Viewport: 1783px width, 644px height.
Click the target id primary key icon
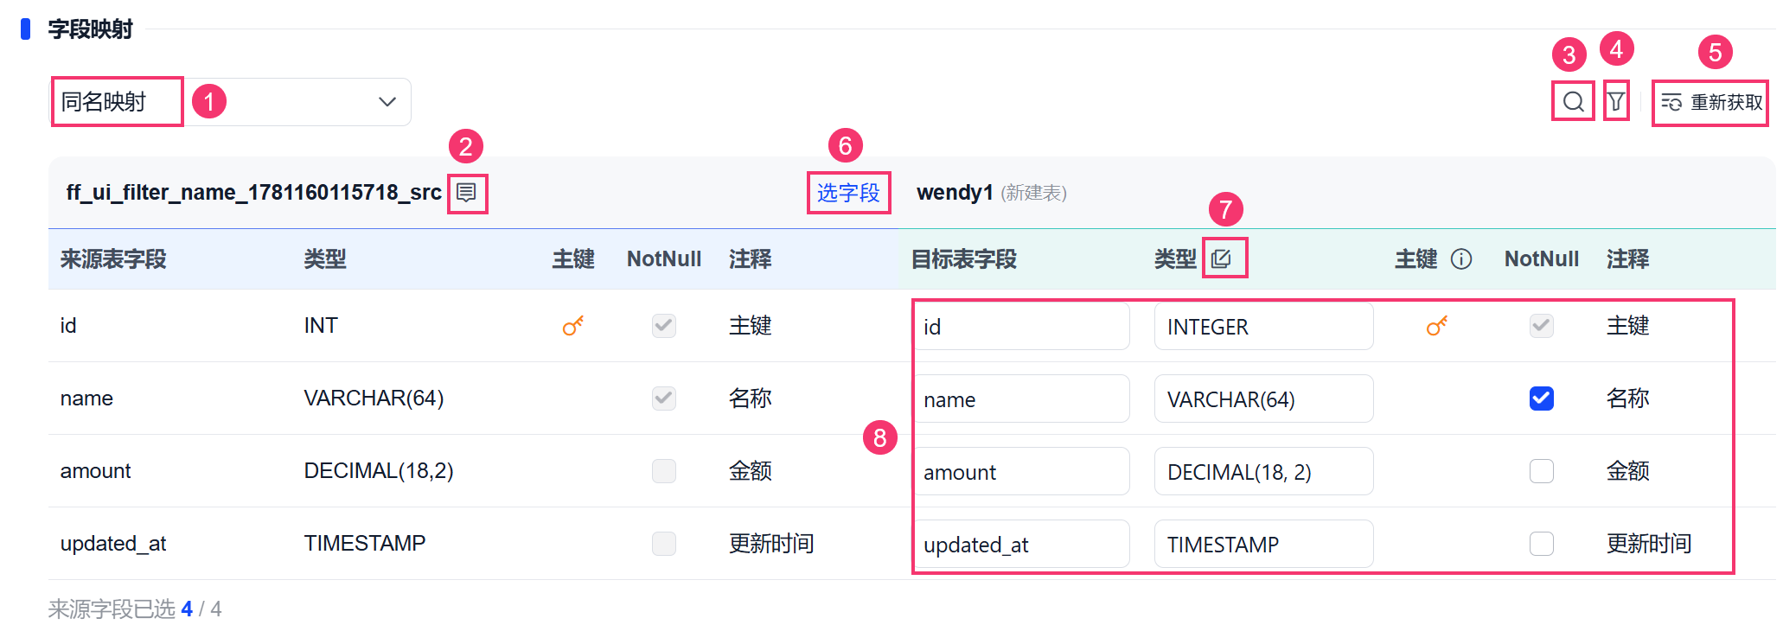click(1437, 326)
